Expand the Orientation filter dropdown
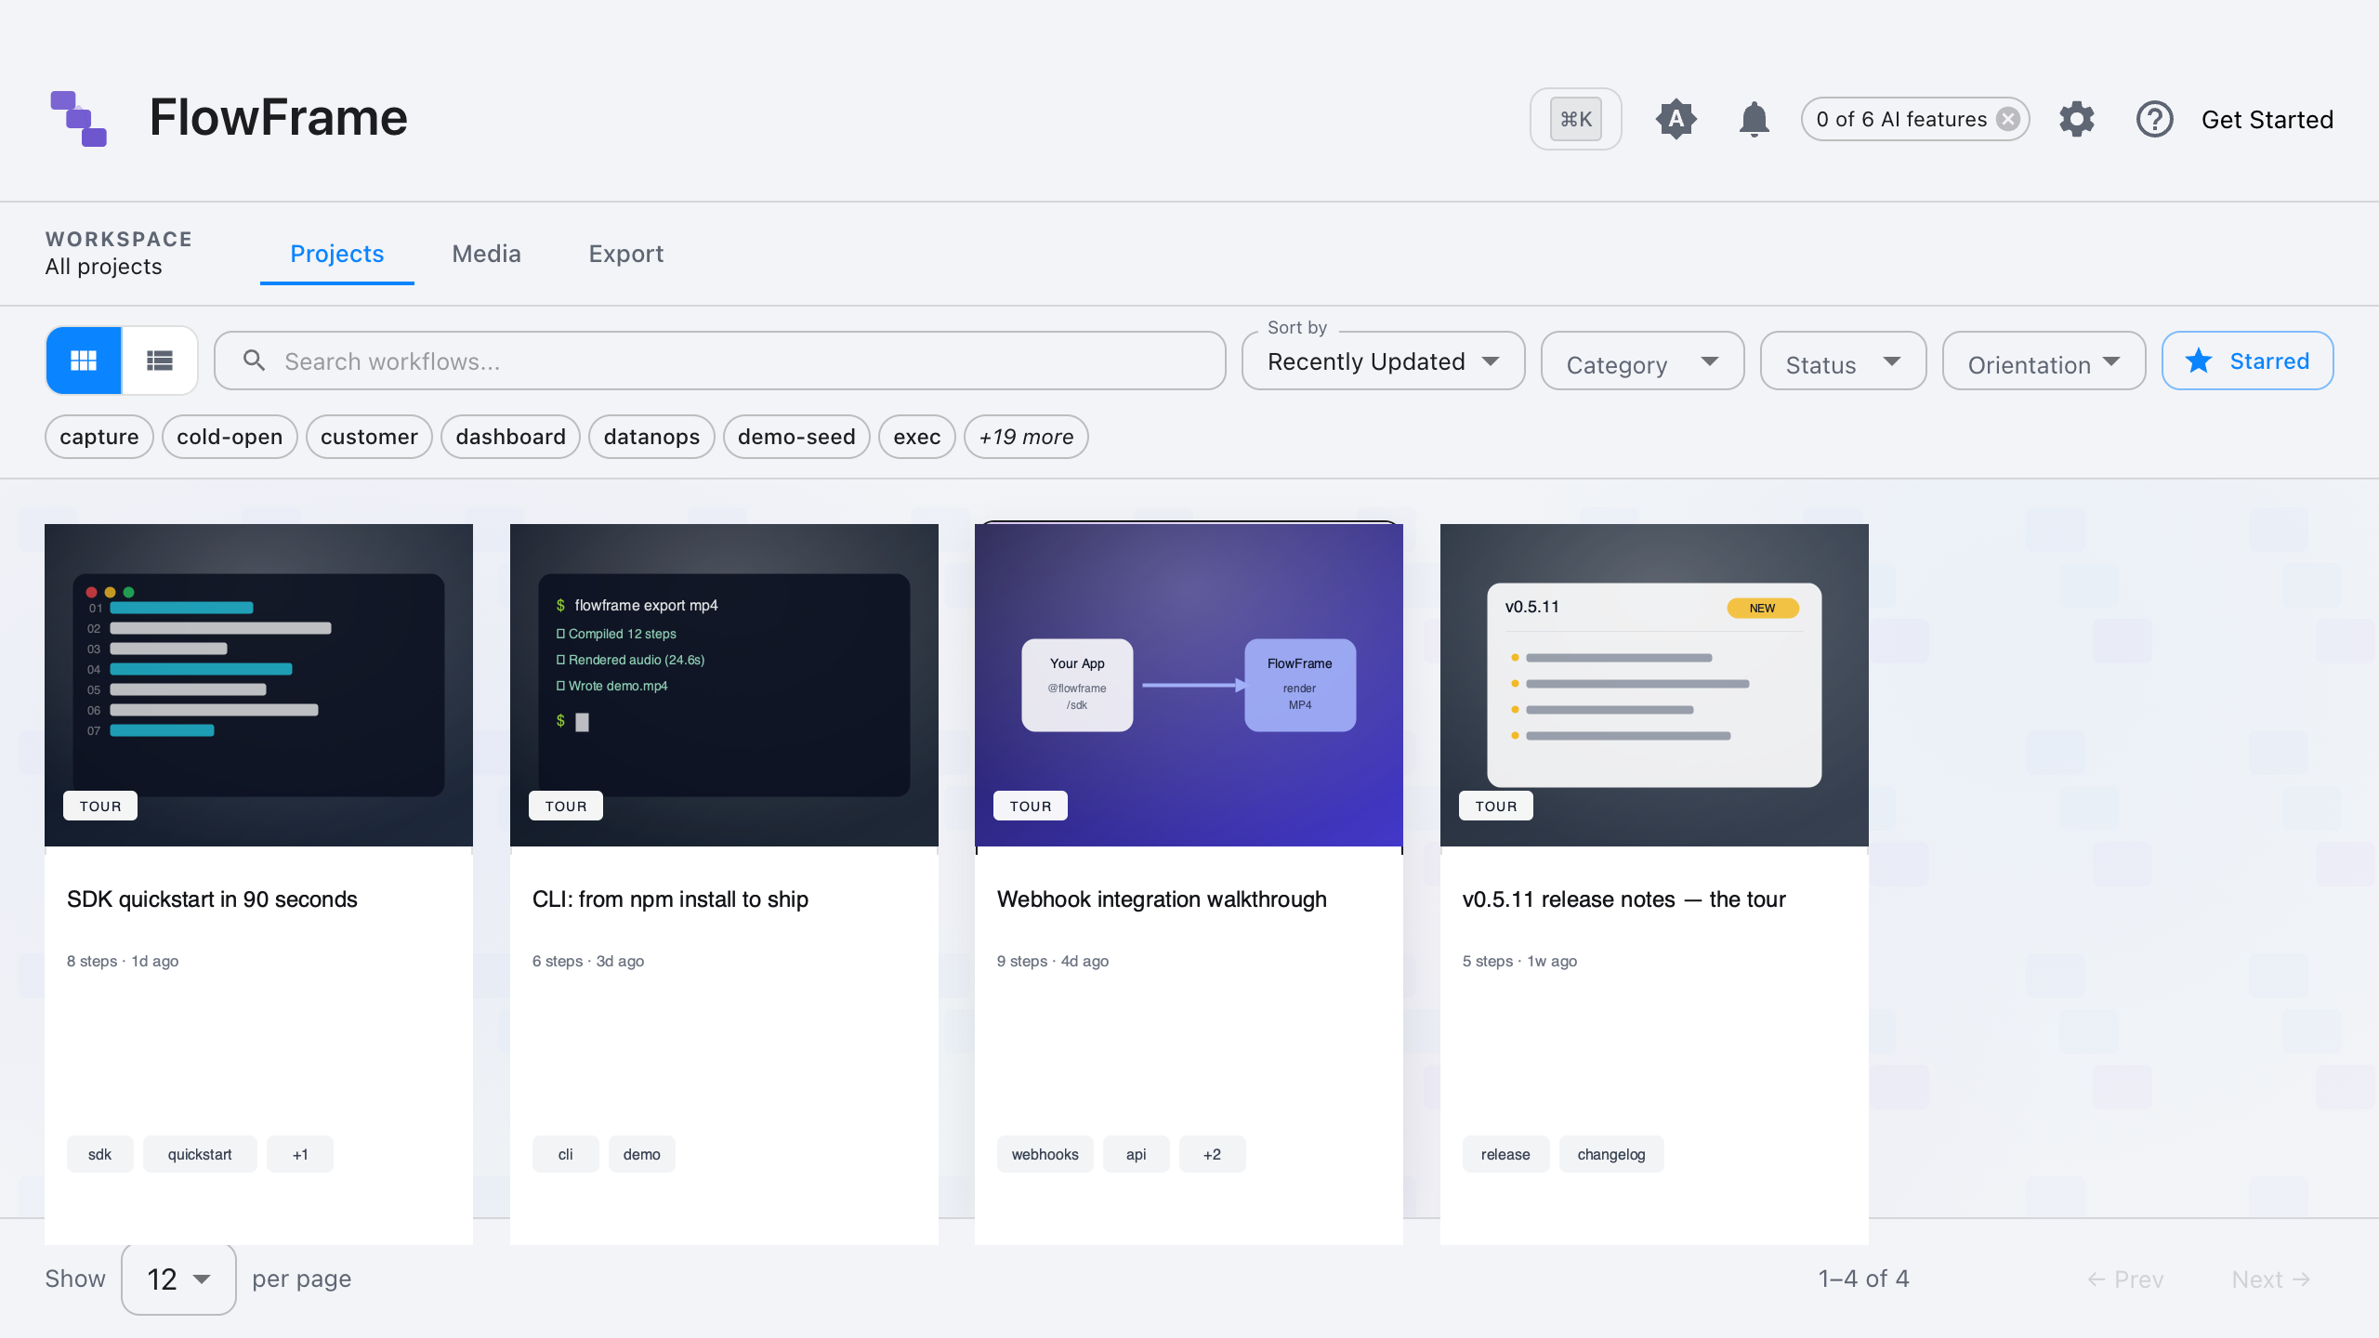2379x1338 pixels. click(x=2044, y=361)
